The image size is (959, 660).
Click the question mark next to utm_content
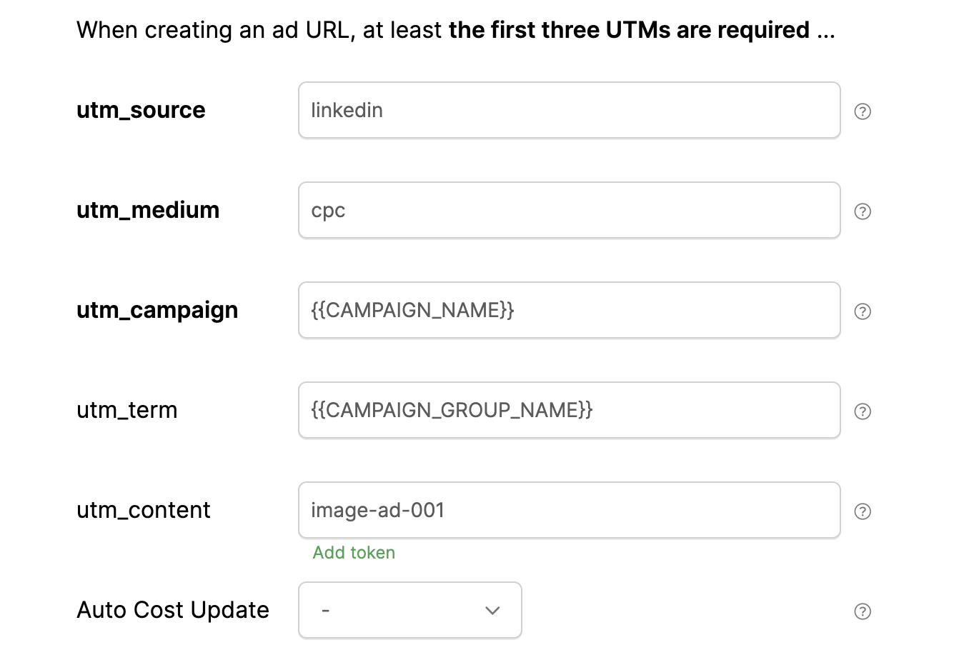pyautogui.click(x=863, y=511)
